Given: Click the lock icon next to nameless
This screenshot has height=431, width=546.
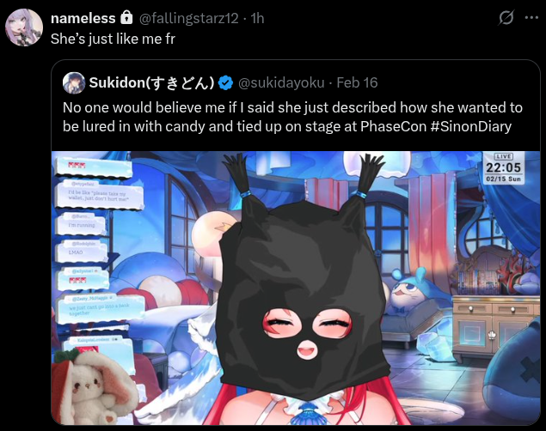Looking at the screenshot, I should click(x=126, y=17).
